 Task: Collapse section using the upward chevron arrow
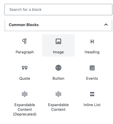(x=106, y=25)
